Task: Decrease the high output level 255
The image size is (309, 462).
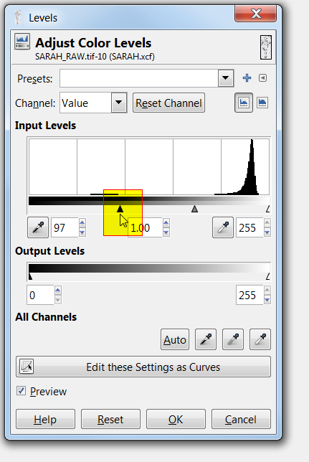Action: 267,300
